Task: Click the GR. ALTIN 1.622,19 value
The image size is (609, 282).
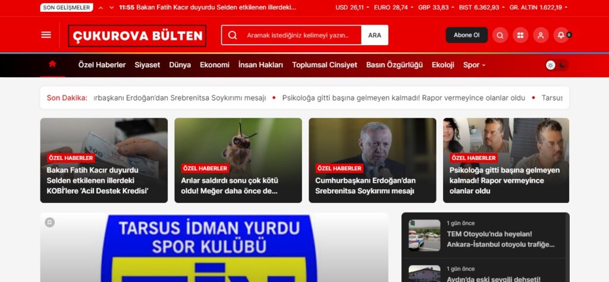Action: (538, 7)
